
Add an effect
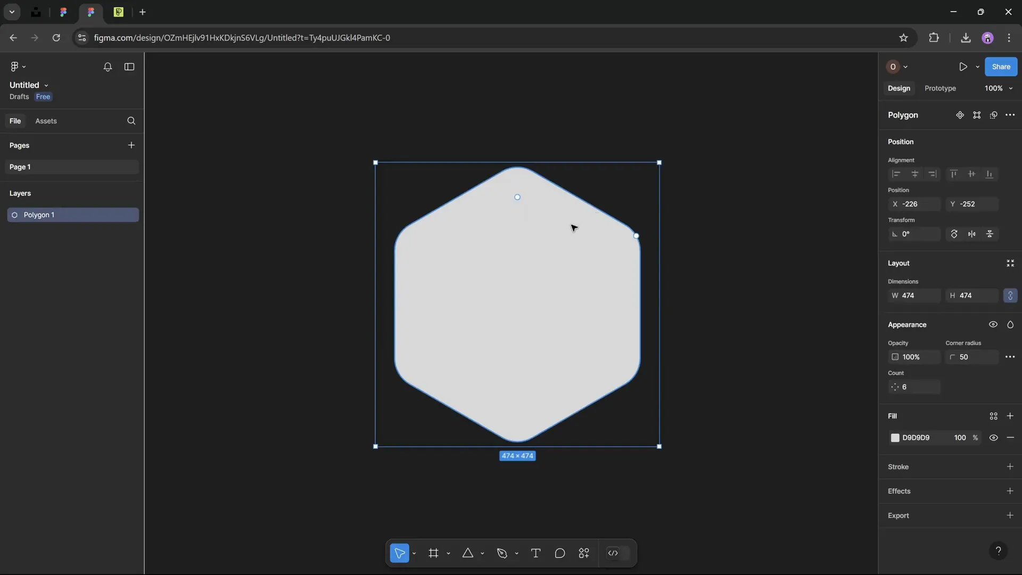coord(1010,491)
